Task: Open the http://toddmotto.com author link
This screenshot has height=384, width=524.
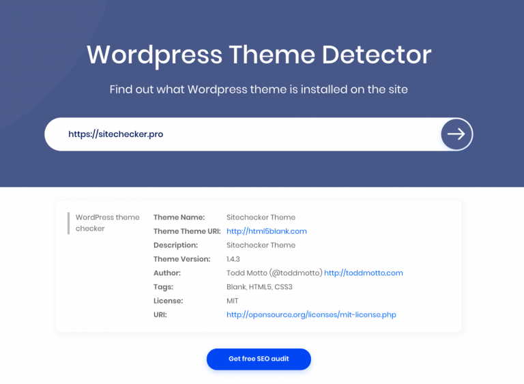Action: 363,273
